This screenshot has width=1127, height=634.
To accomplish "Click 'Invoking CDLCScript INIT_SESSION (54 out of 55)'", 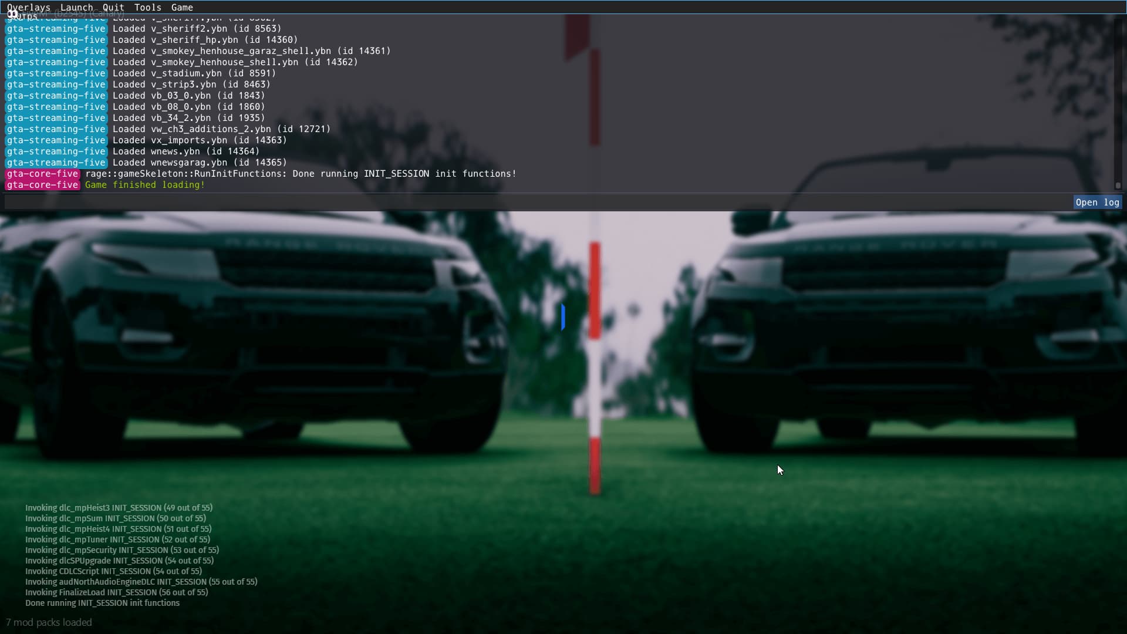I will tap(114, 571).
